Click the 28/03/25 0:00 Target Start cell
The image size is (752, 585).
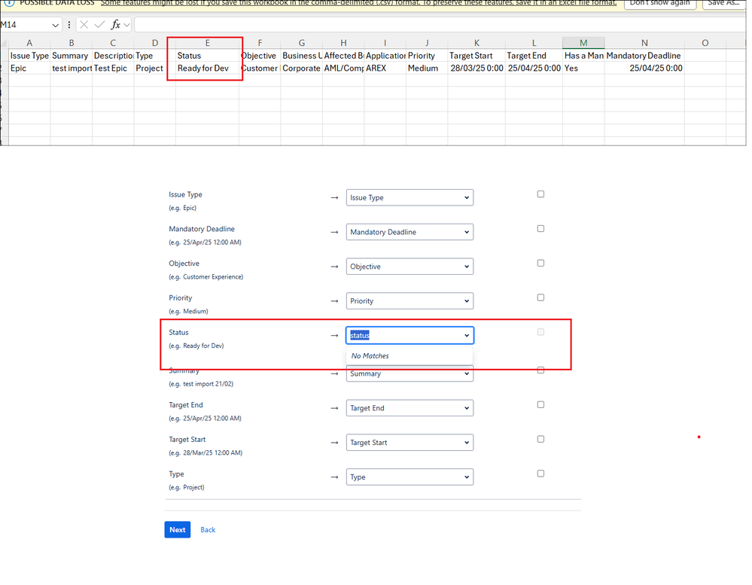tap(476, 68)
